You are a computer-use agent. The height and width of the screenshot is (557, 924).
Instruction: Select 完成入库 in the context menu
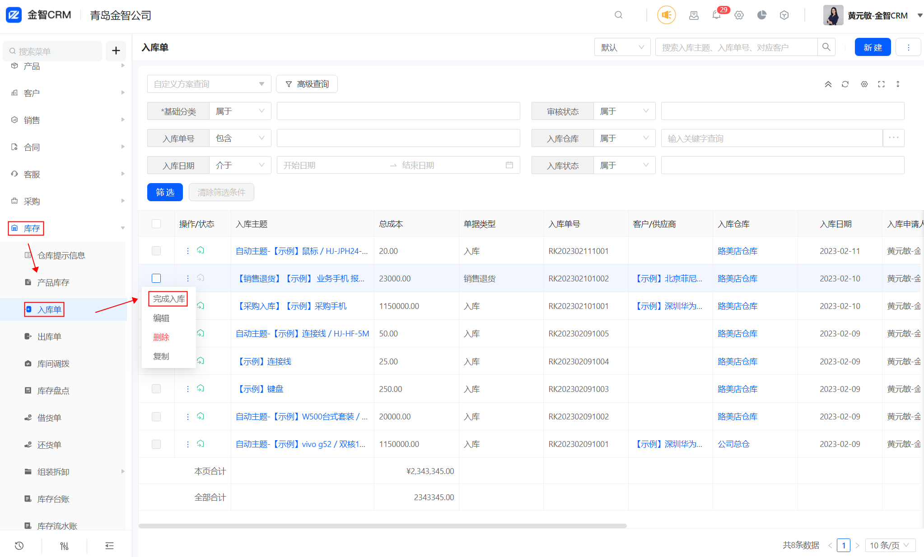[x=168, y=299]
